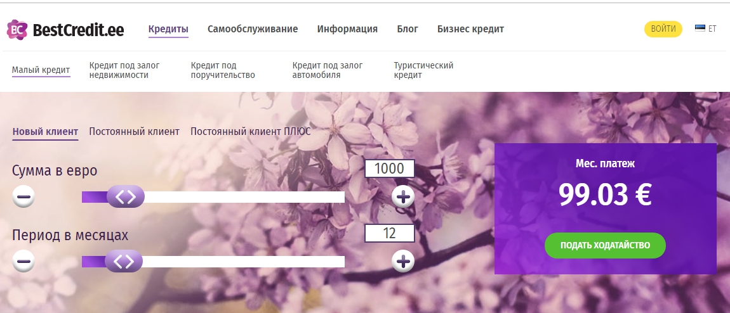Choose Постоянный клиент ПЛЮС tab
Screen dimensions: 730x313
tap(250, 132)
